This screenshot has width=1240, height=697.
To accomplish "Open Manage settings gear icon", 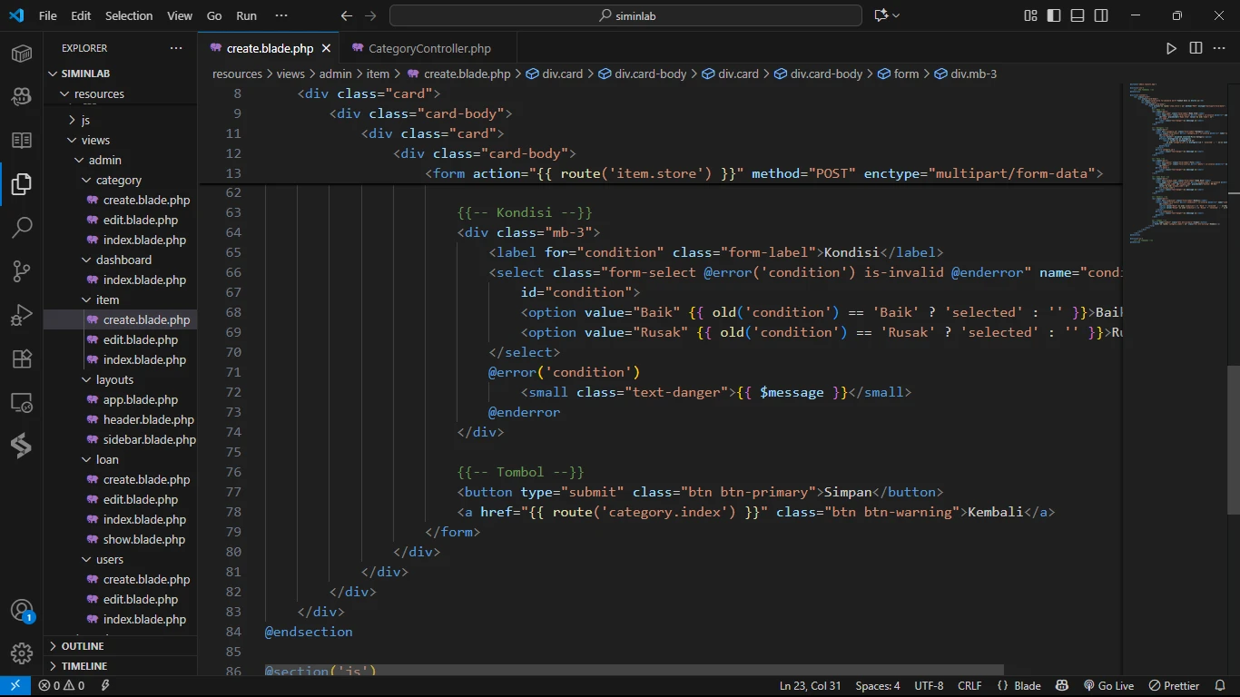I will coord(22,653).
